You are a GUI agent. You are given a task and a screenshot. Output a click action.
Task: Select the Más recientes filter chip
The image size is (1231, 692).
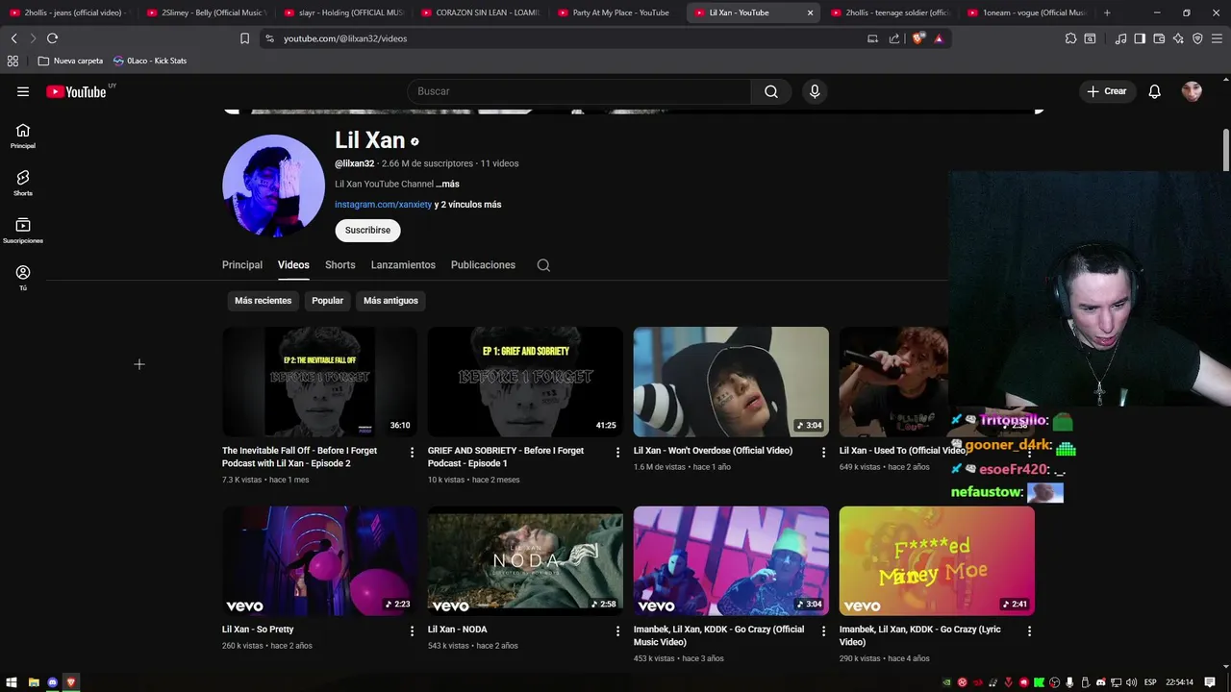[x=263, y=301]
